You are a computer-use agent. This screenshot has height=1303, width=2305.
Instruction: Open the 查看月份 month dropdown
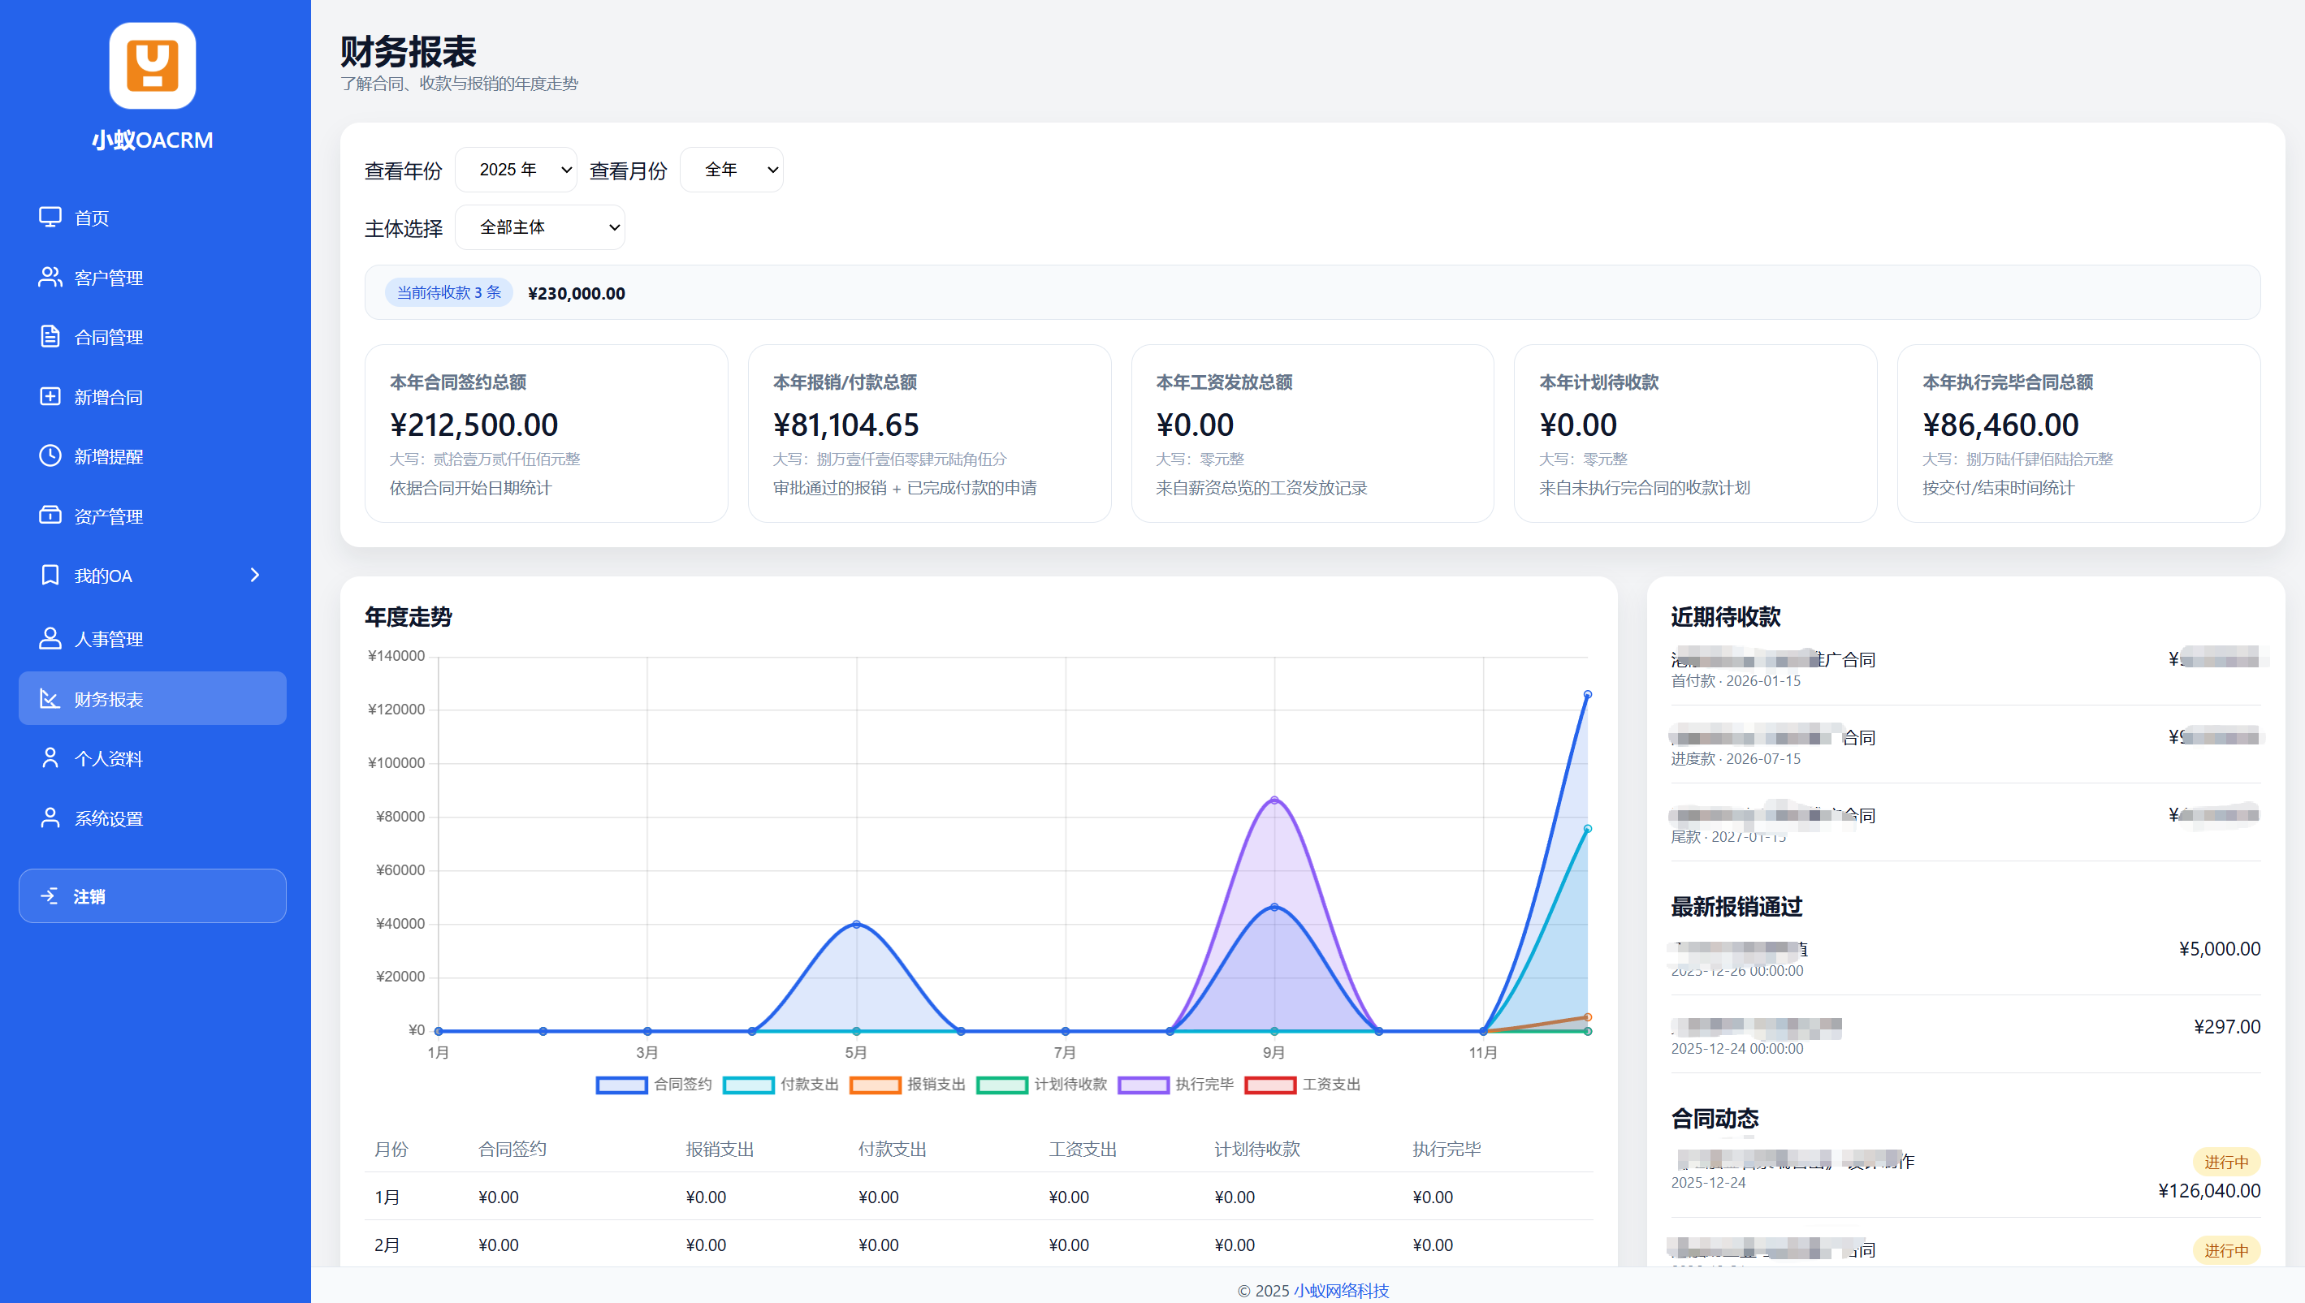coord(731,170)
